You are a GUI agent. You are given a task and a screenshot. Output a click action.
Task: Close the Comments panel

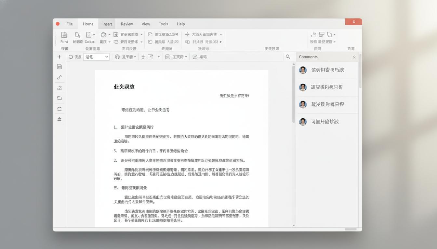pyautogui.click(x=354, y=57)
